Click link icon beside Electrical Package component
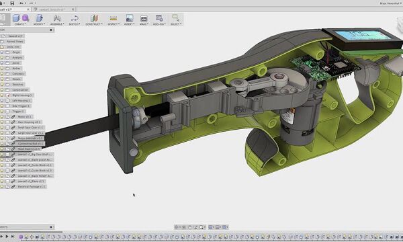The height and width of the screenshot is (242, 403). click(13, 187)
